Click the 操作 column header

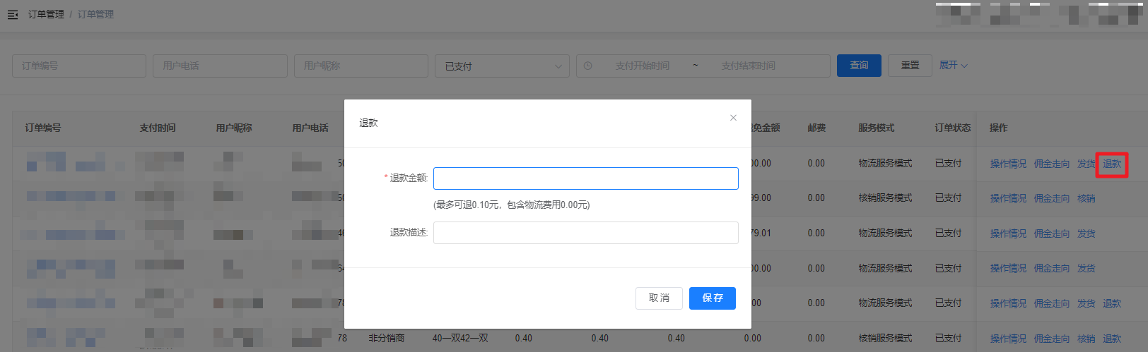[x=999, y=128]
